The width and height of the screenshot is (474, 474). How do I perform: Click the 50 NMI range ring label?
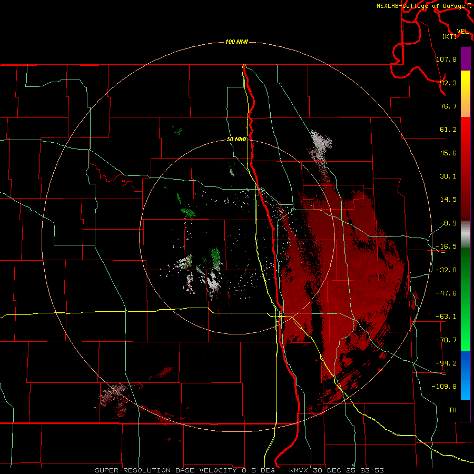pos(236,140)
